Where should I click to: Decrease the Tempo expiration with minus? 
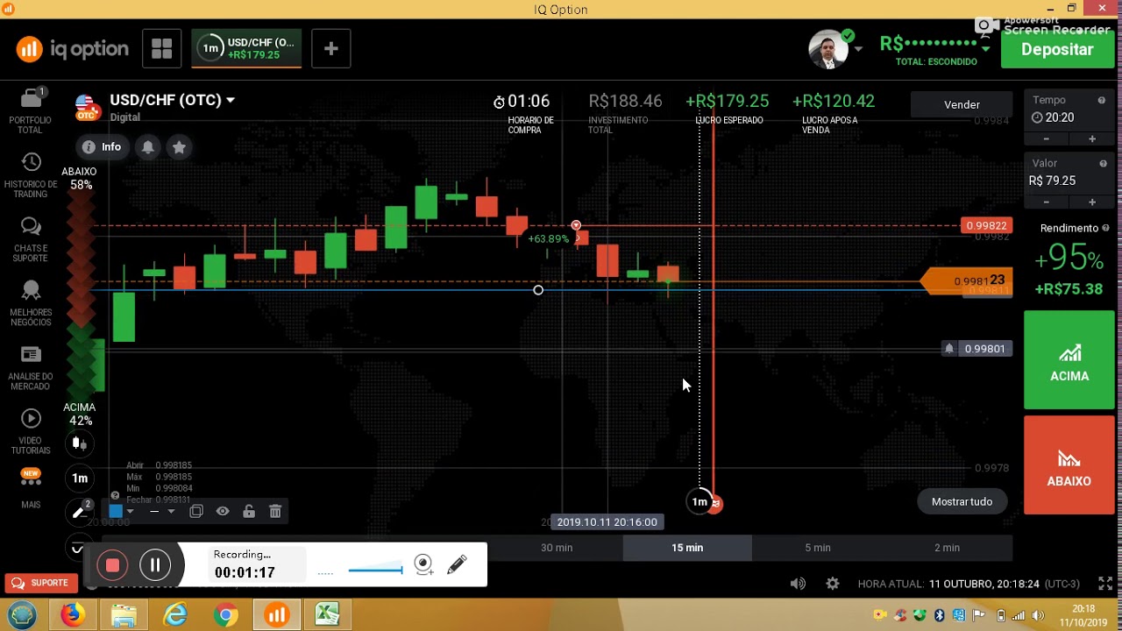[1046, 138]
